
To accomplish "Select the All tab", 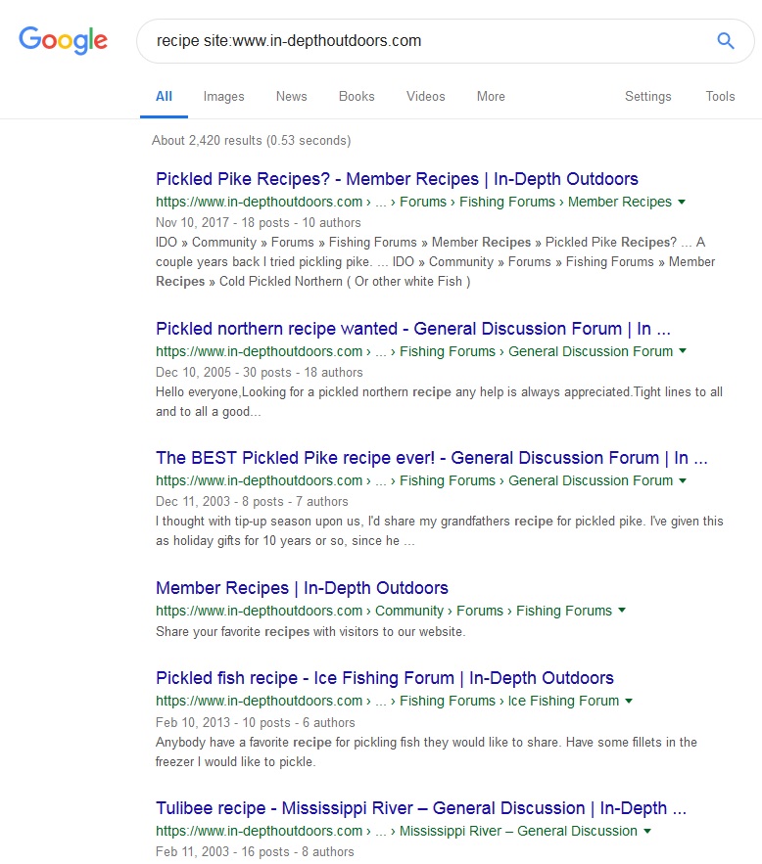I will (x=164, y=97).
